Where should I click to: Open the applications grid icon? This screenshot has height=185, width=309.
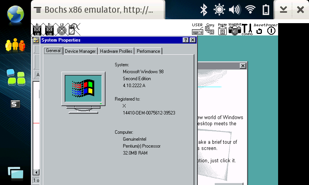point(15,77)
